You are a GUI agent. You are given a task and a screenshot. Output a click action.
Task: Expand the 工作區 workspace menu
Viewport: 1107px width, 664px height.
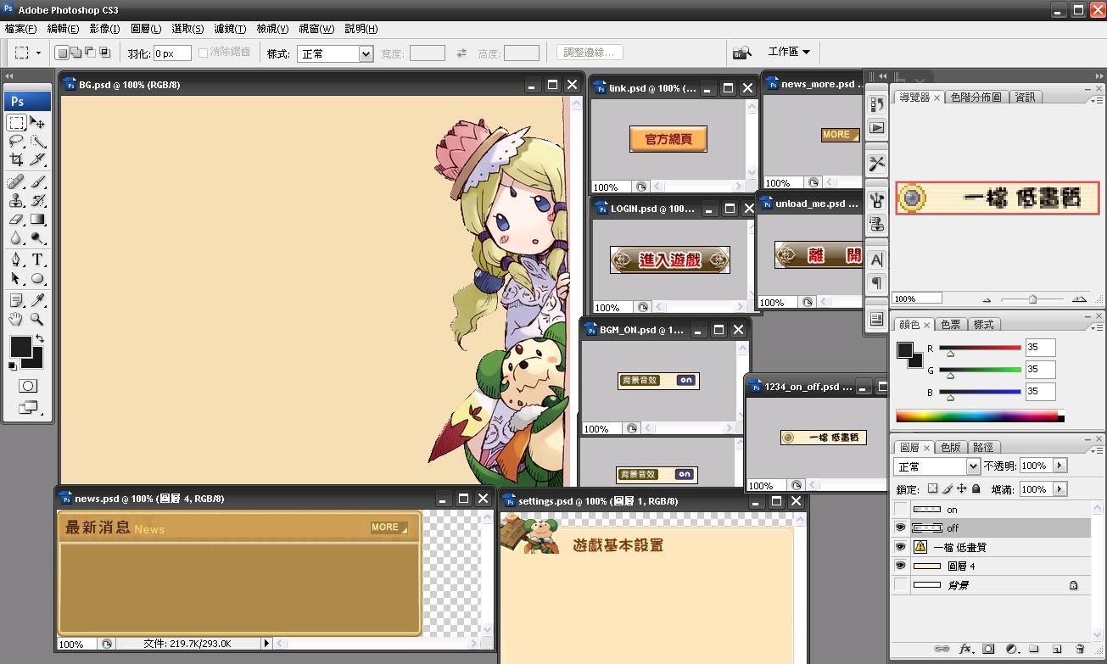point(789,52)
